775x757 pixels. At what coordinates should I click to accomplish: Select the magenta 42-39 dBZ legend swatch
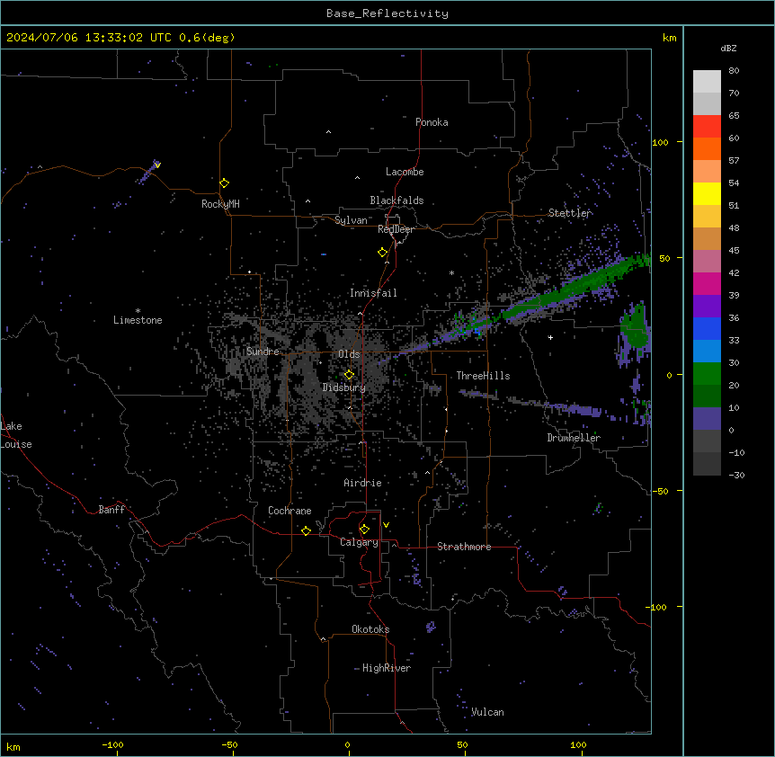[x=707, y=284]
